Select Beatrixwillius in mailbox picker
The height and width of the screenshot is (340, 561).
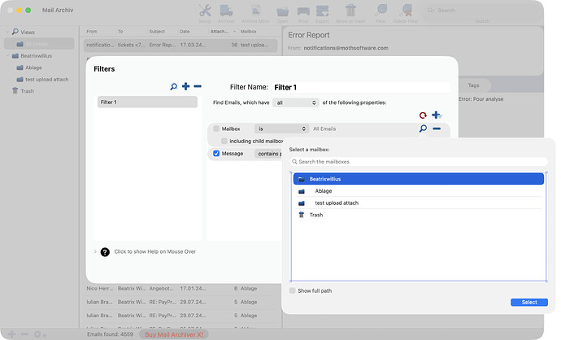(419, 179)
